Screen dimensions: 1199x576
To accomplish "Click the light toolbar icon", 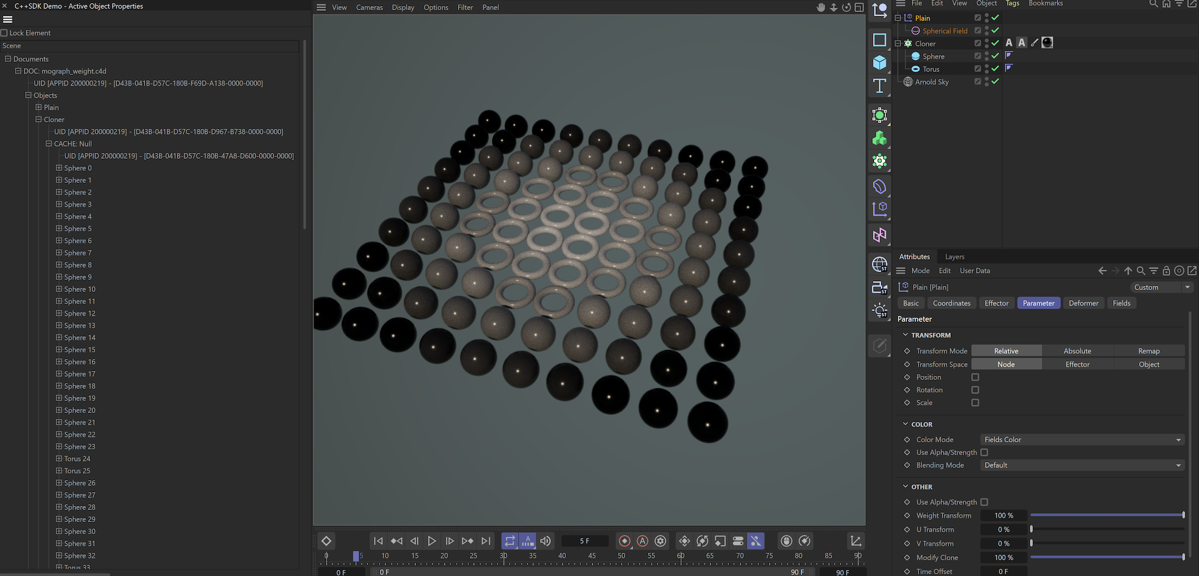I will (x=879, y=310).
